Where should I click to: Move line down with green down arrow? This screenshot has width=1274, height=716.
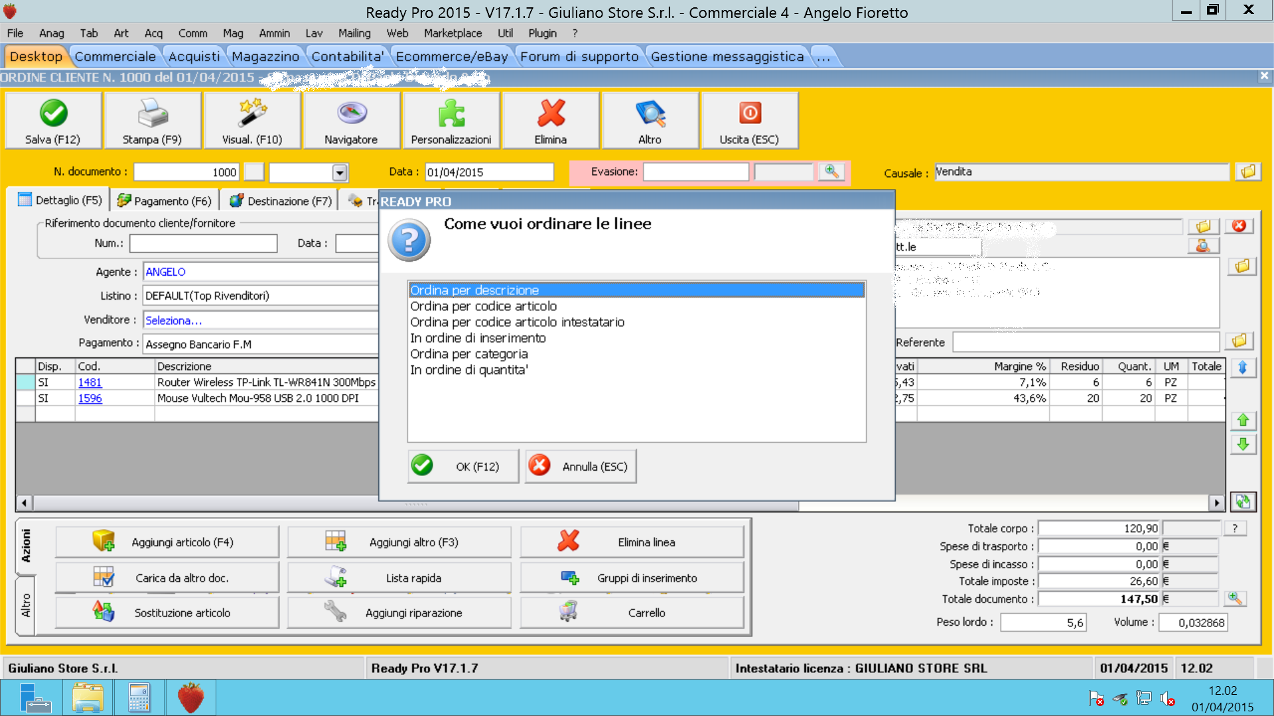[1243, 444]
